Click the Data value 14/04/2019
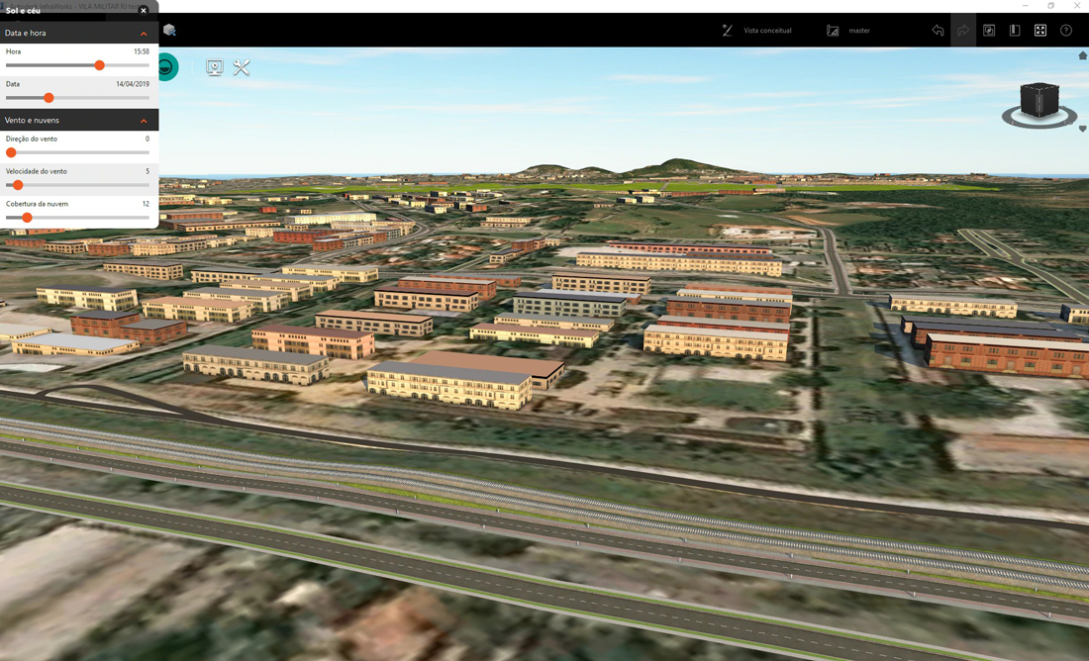Image resolution: width=1089 pixels, height=661 pixels. (x=133, y=84)
